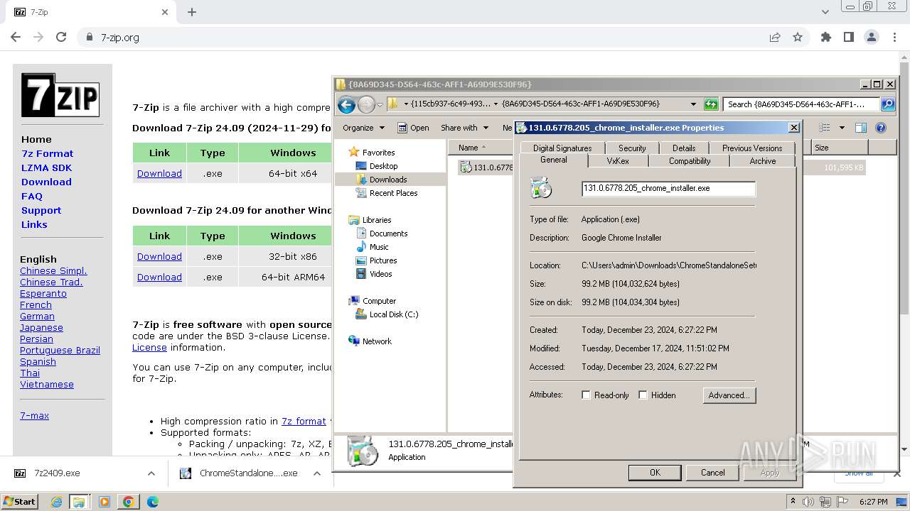
Task: Click the 64-bit x64 Download link
Action: pos(159,173)
